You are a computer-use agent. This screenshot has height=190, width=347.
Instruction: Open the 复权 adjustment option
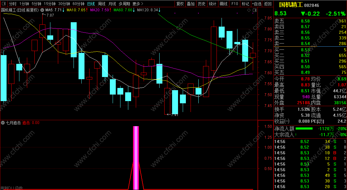pyautogui.click(x=180, y=4)
